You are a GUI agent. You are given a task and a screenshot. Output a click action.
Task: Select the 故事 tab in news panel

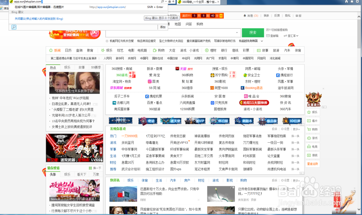pyautogui.click(x=81, y=67)
